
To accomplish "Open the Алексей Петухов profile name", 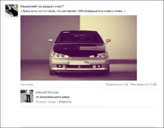I will [x=47, y=92].
